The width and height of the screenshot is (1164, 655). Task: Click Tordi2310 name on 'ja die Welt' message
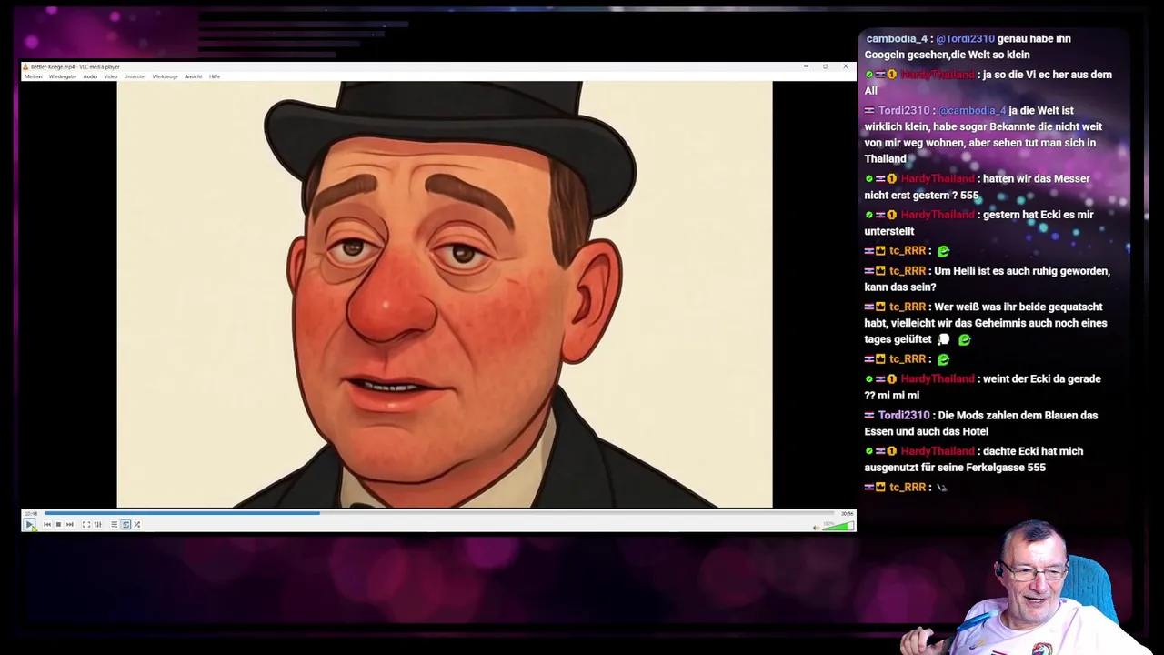pos(904,111)
